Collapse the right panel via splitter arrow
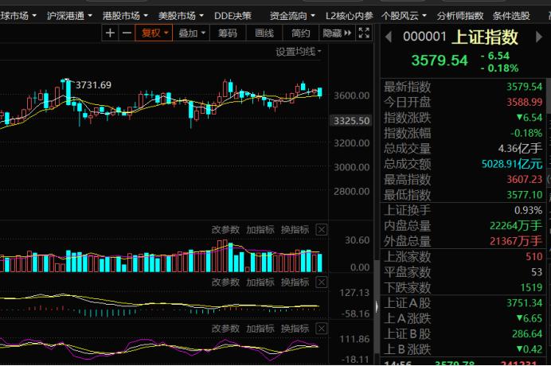The width and height of the screenshot is (551, 366). click(376, 306)
